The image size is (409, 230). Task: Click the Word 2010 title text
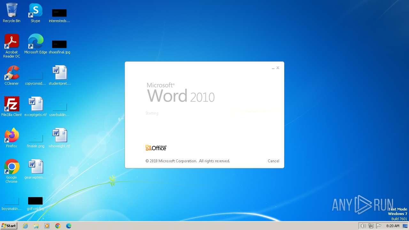[181, 93]
